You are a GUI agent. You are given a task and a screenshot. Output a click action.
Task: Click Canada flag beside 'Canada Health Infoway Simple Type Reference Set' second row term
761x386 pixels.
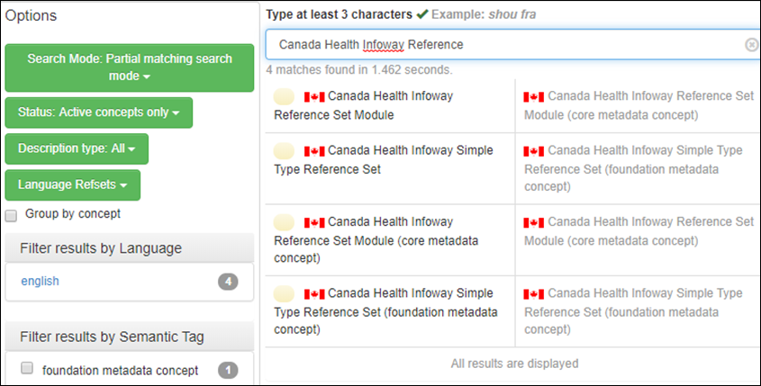click(x=314, y=151)
